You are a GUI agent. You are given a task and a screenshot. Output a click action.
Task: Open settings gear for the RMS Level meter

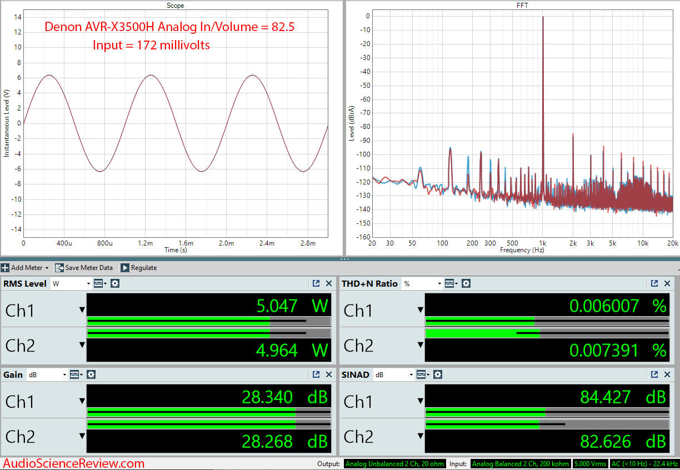pos(115,283)
